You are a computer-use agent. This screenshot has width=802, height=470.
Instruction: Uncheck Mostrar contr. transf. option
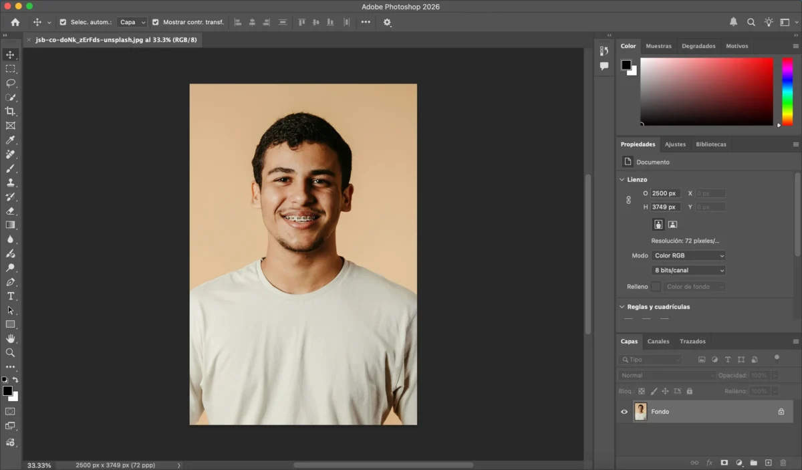coord(156,22)
